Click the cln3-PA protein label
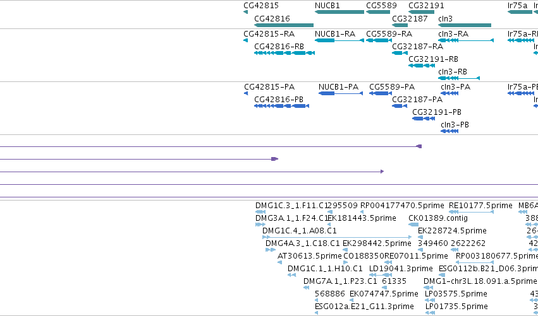Screen dimensions: 538x316 click(x=455, y=87)
